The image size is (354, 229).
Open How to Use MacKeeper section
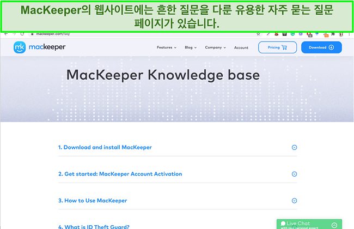pyautogui.click(x=93, y=201)
